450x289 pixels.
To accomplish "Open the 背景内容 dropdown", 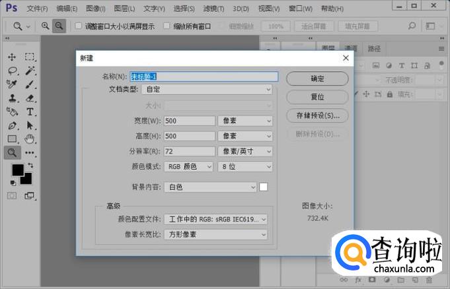I will point(209,187).
